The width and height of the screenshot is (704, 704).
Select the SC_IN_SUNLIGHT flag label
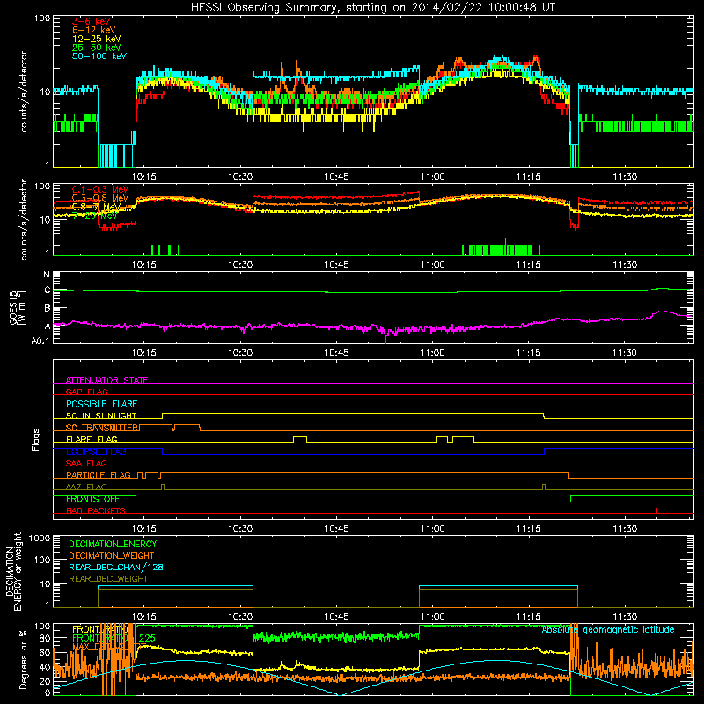(101, 415)
